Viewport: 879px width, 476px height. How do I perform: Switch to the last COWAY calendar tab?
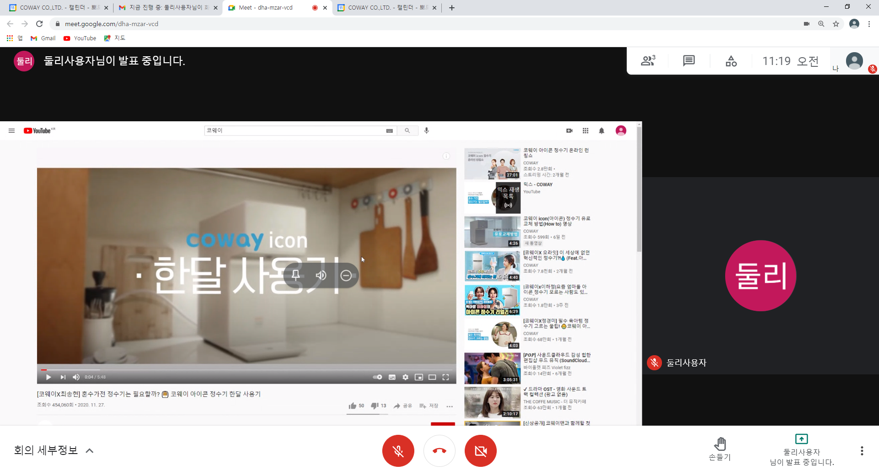tap(387, 8)
